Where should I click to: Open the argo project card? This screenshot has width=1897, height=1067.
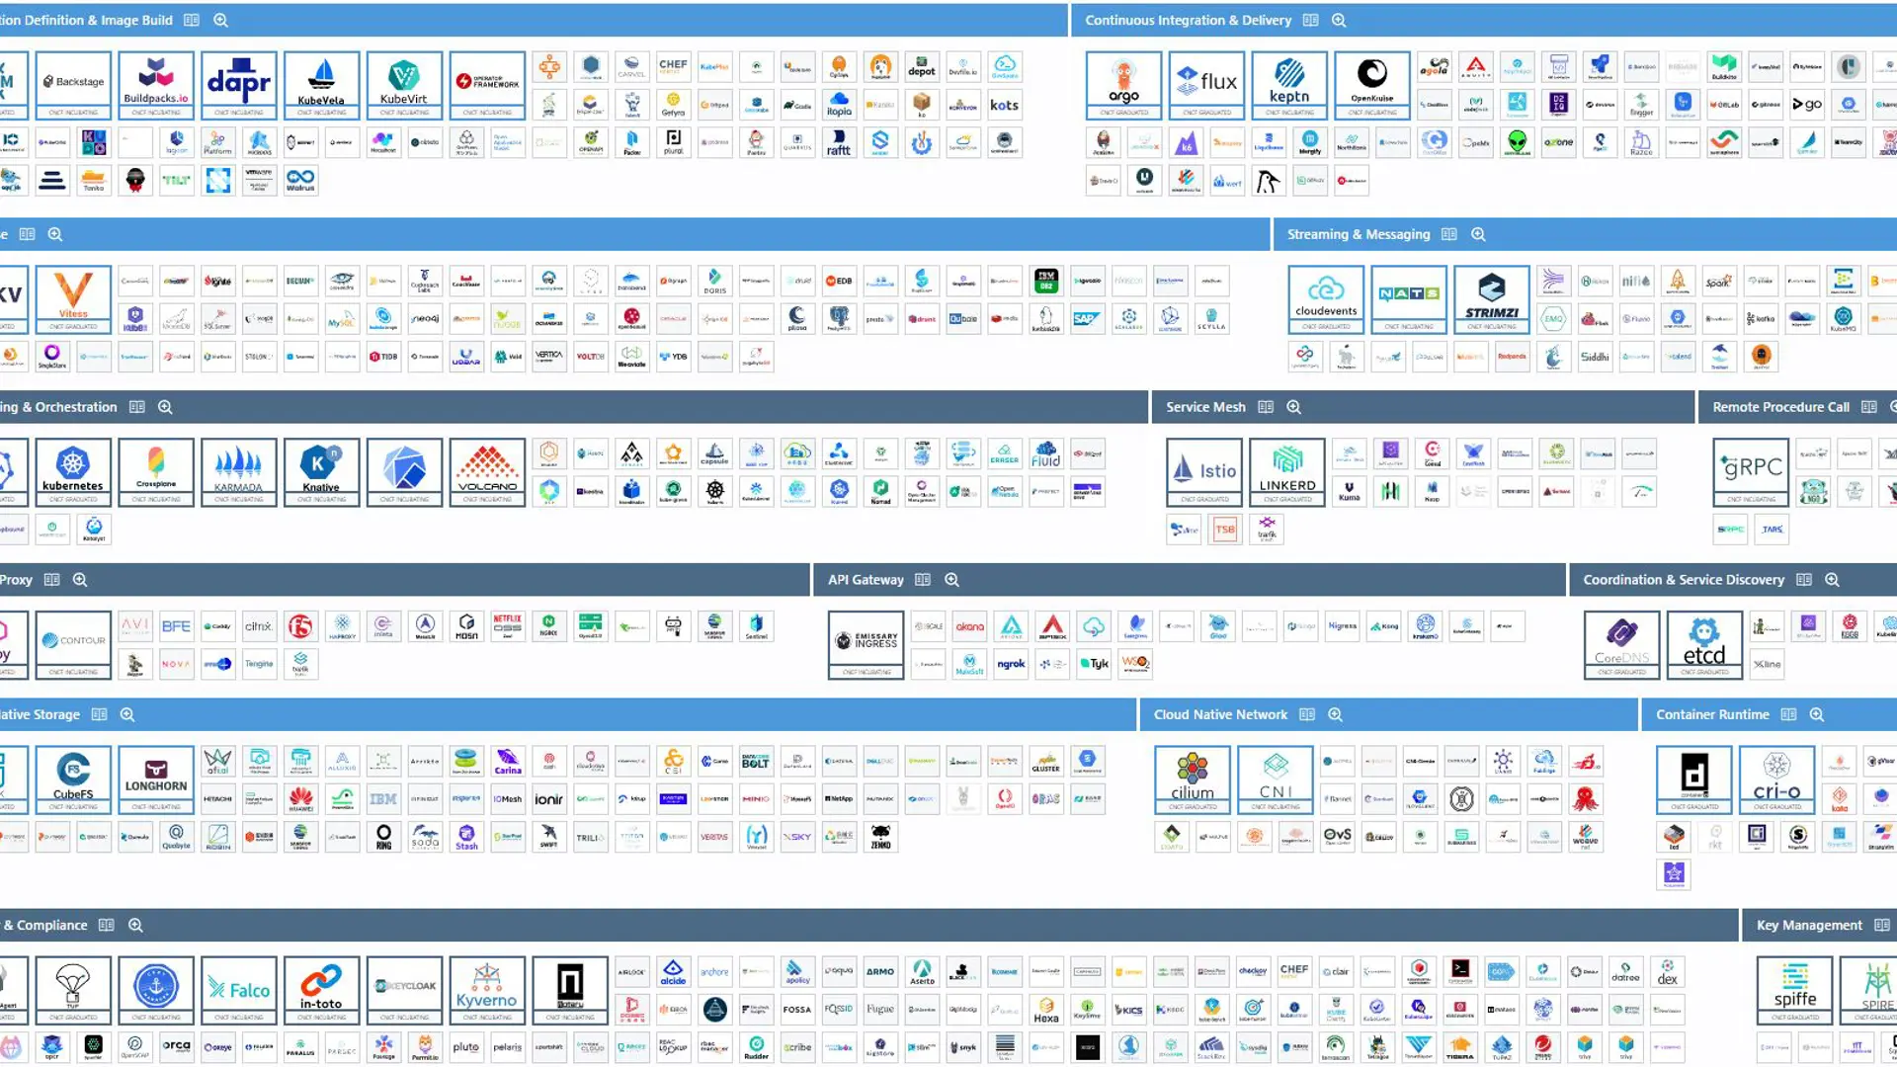click(1123, 85)
